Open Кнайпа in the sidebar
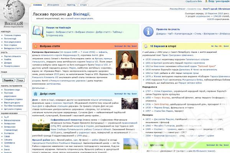 point(8,59)
